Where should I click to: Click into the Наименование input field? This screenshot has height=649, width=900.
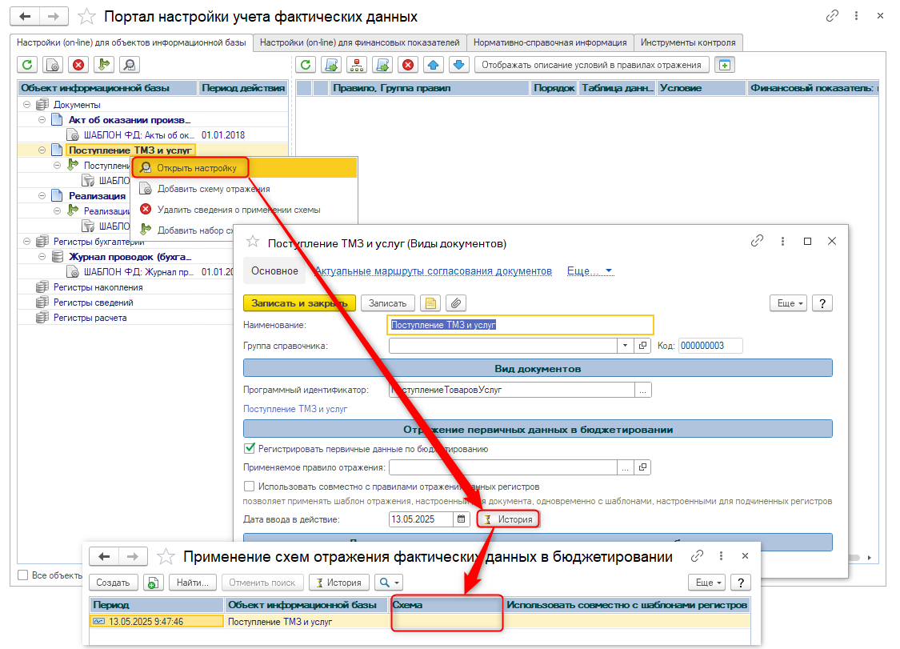click(521, 325)
